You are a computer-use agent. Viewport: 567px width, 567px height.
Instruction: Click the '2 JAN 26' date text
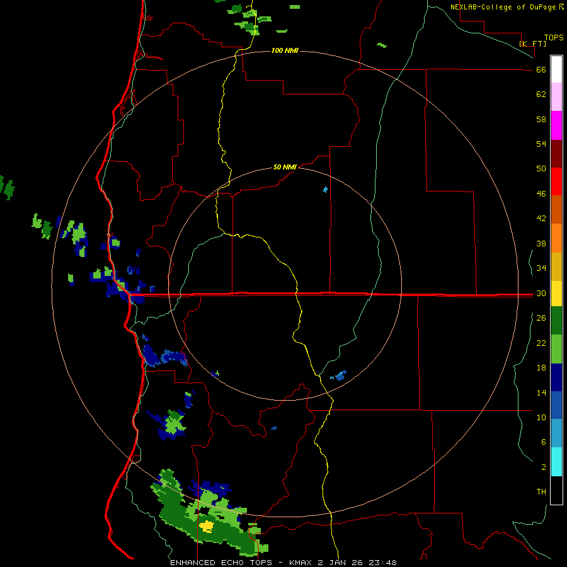(341, 563)
